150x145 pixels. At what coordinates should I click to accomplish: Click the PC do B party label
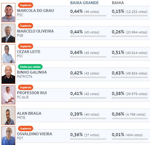(23, 97)
